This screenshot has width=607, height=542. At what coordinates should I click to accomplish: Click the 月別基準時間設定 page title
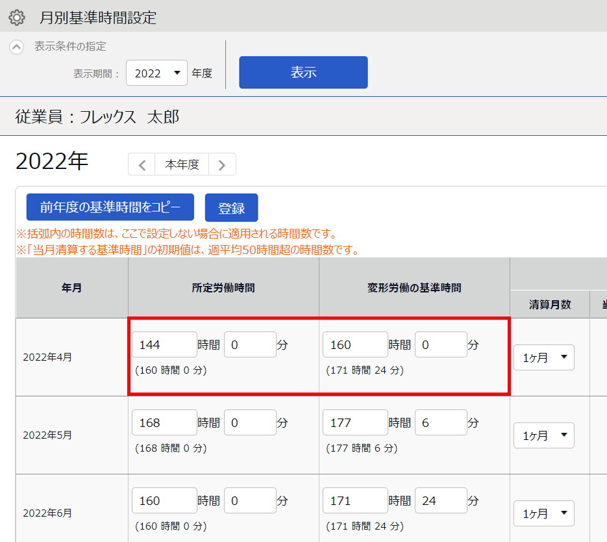pyautogui.click(x=98, y=18)
